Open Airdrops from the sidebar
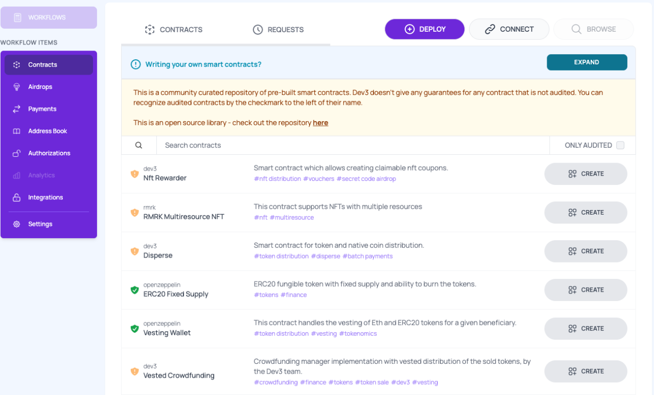This screenshot has width=654, height=395. coord(40,87)
